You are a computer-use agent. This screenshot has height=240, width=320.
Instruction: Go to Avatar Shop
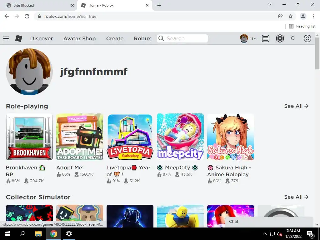(x=80, y=38)
